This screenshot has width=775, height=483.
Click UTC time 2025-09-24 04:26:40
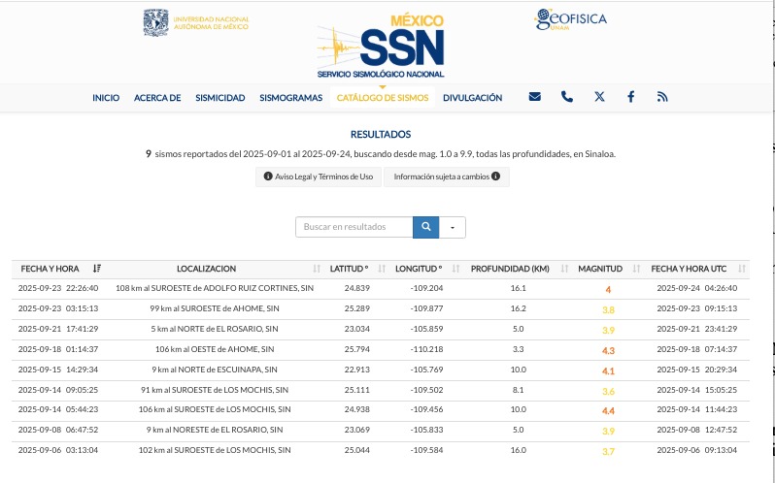[697, 288]
